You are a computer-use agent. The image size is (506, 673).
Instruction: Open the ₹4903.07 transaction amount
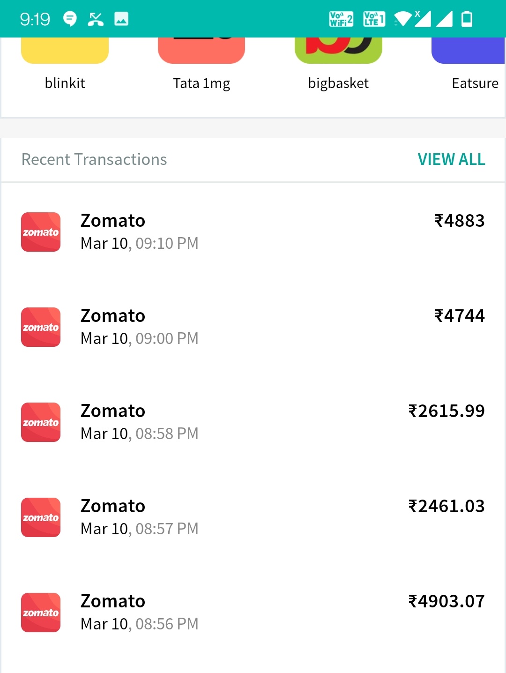(x=446, y=601)
